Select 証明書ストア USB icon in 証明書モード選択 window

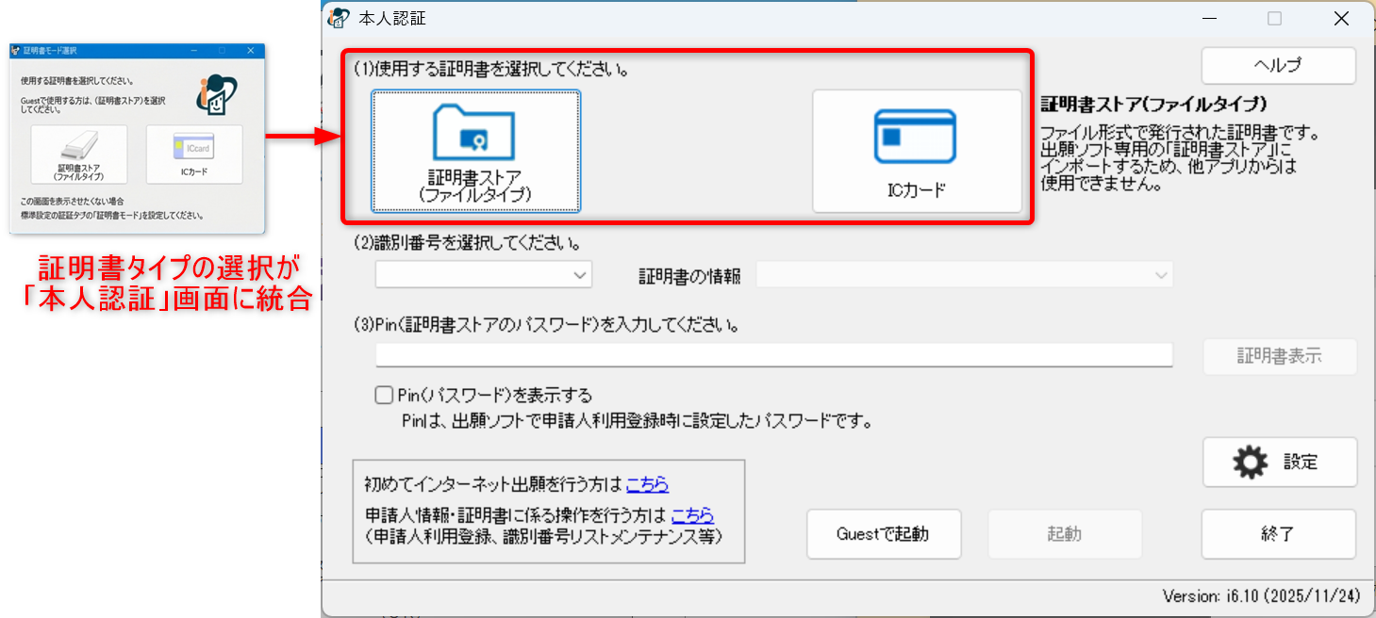pyautogui.click(x=79, y=146)
